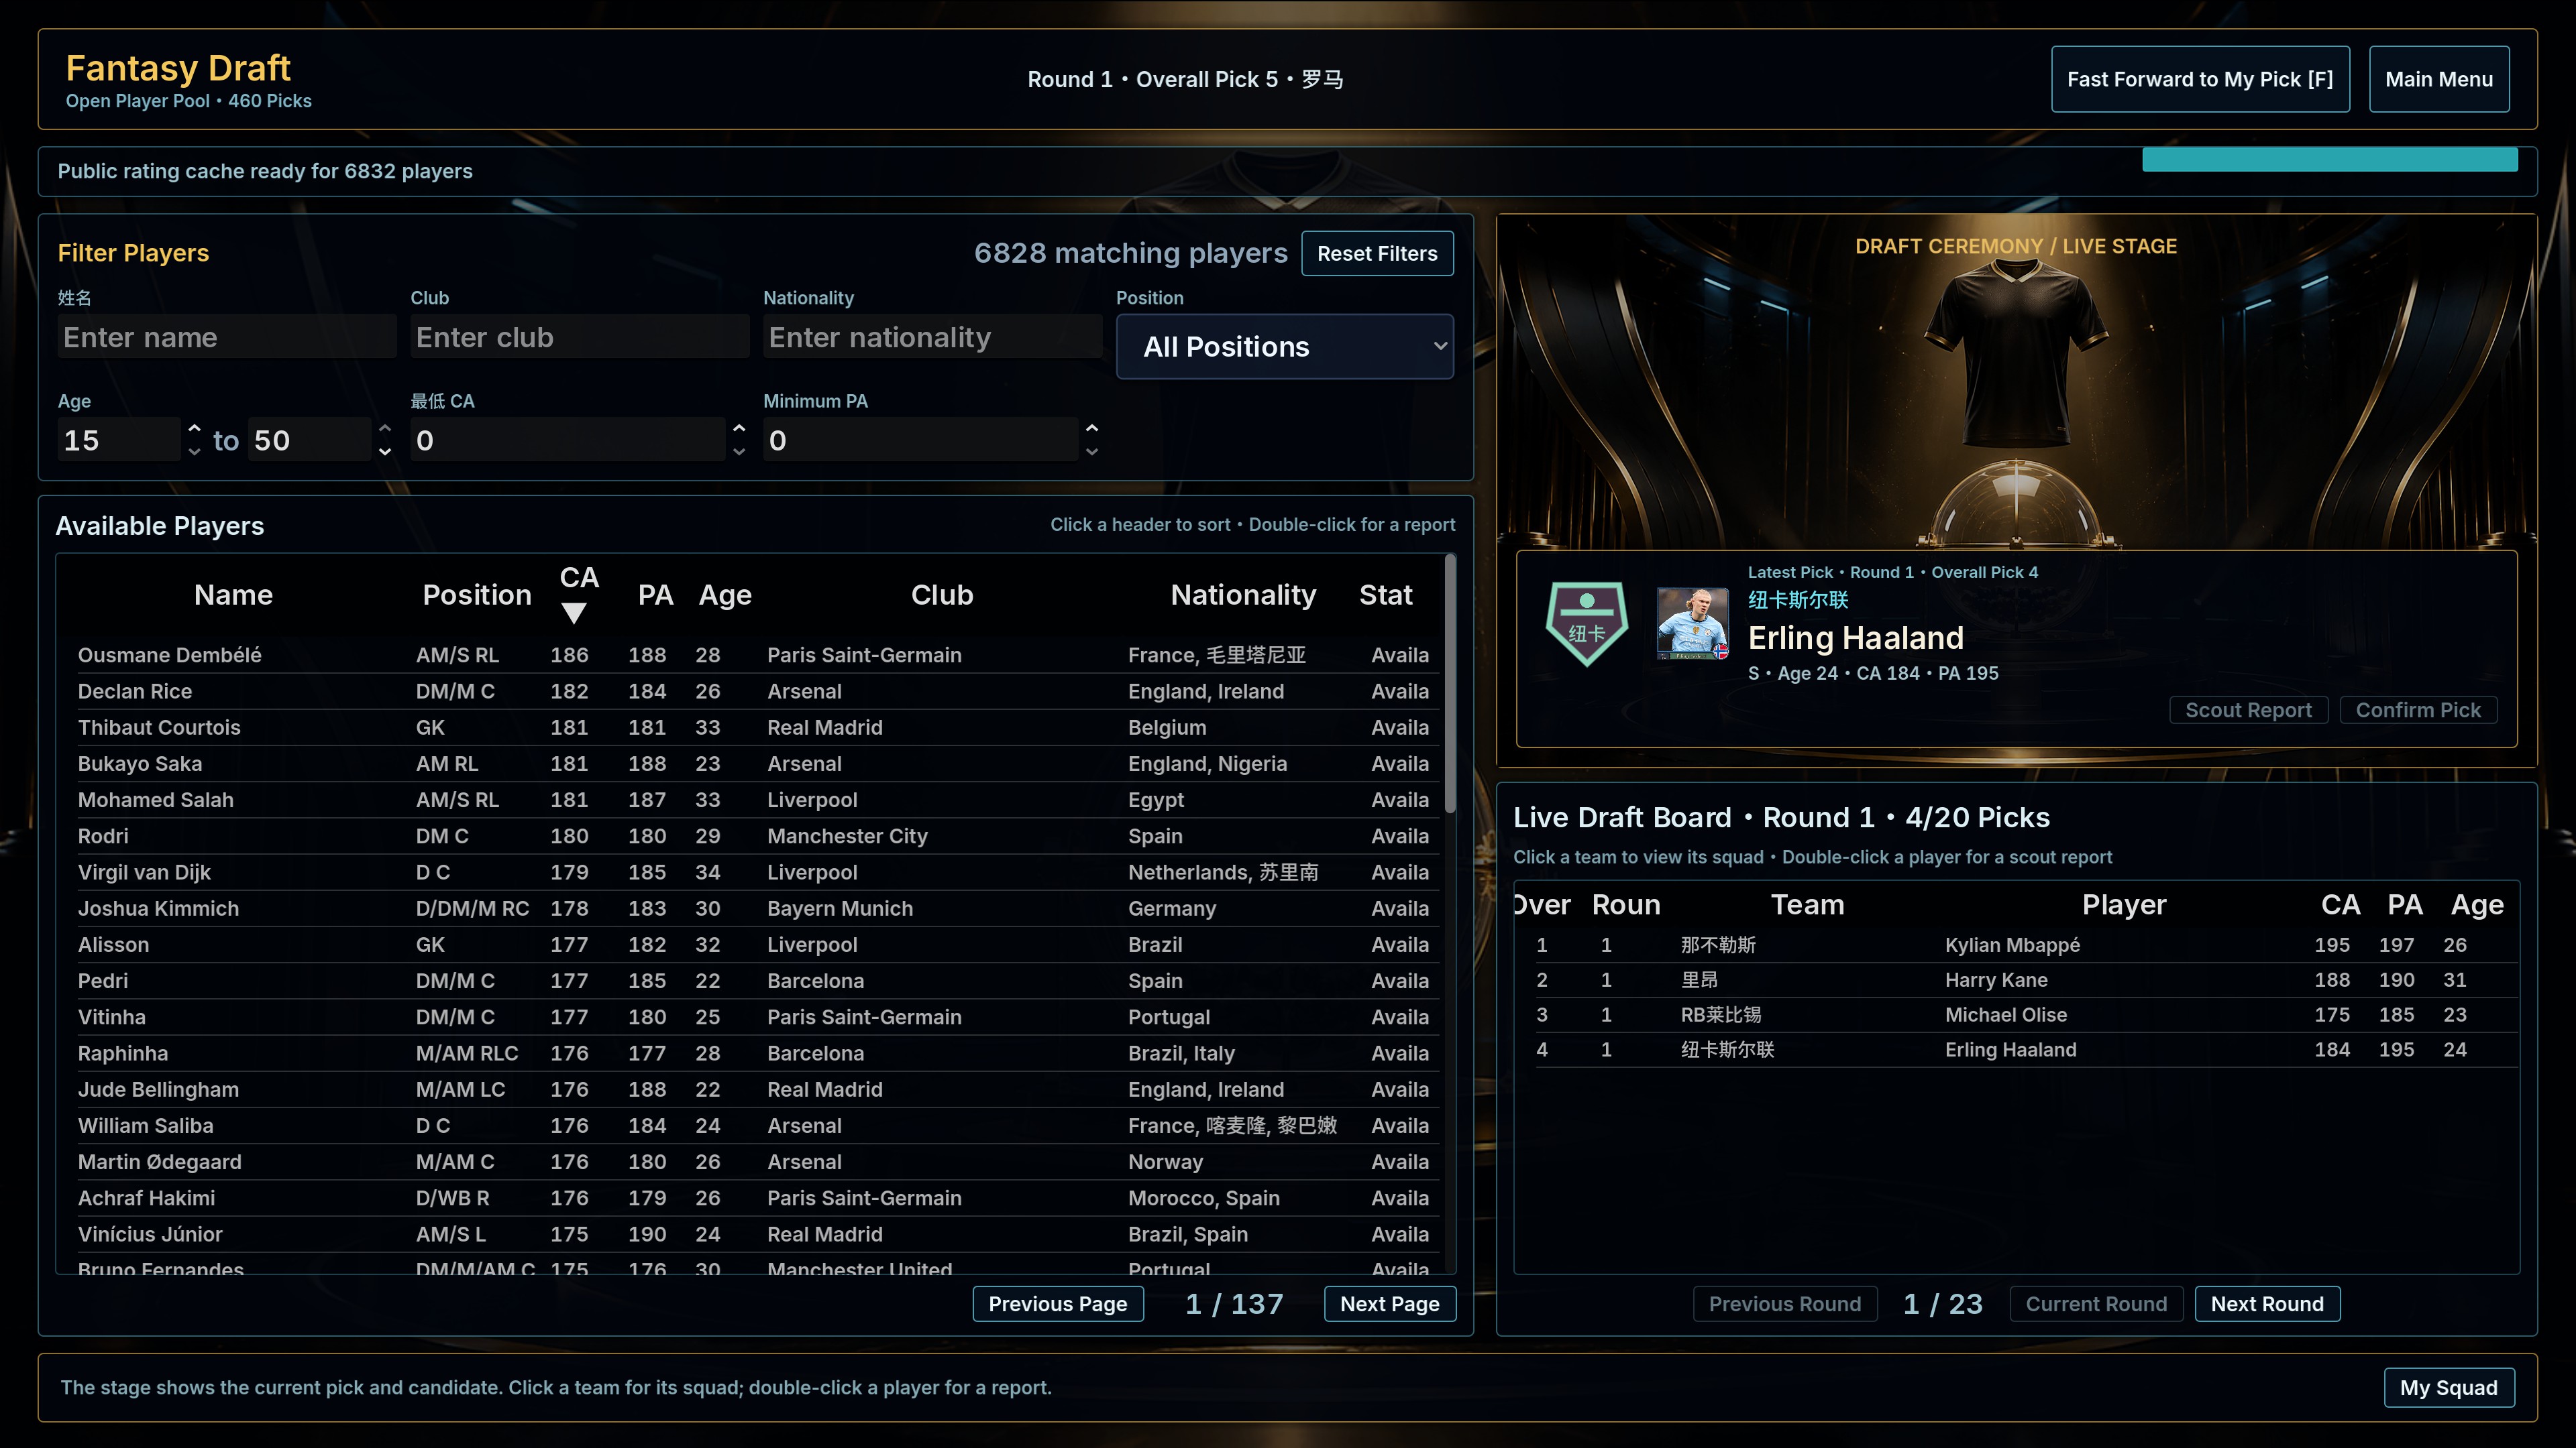Click the Confirm Pick button
This screenshot has width=2576, height=1448.
tap(2418, 711)
